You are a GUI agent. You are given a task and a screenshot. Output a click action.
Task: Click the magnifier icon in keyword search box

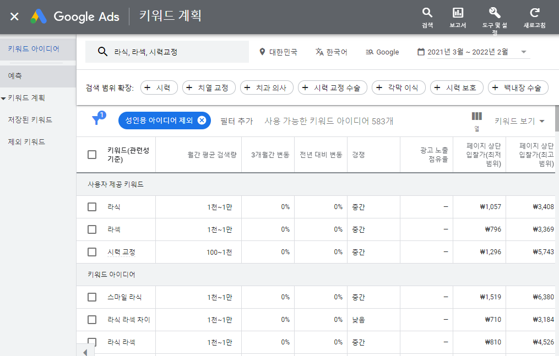102,52
